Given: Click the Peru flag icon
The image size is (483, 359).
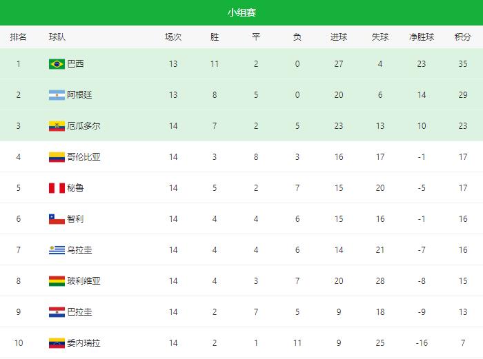Looking at the screenshot, I should pyautogui.click(x=57, y=188).
